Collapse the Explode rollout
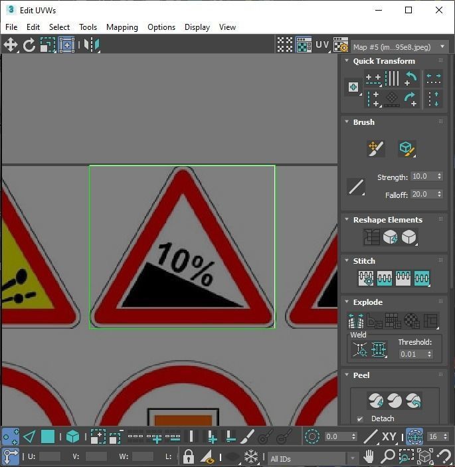 (x=347, y=302)
